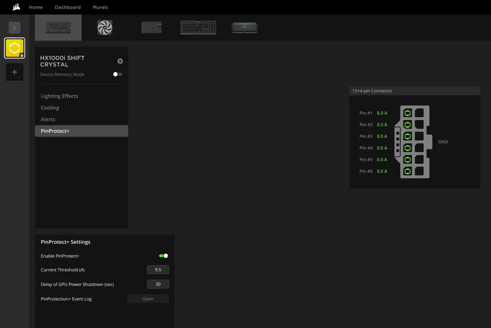This screenshot has height=328, width=491.
Task: Select the keyboard device thumbnail
Action: pos(198,27)
